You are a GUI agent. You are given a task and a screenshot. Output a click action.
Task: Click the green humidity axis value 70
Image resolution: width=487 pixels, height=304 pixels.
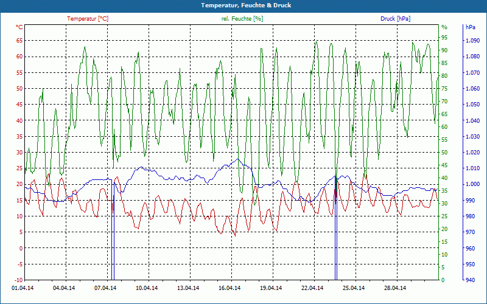(444, 102)
